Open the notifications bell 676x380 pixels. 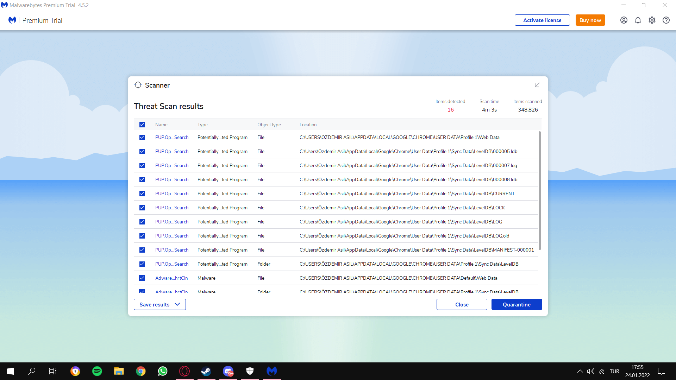[638, 20]
